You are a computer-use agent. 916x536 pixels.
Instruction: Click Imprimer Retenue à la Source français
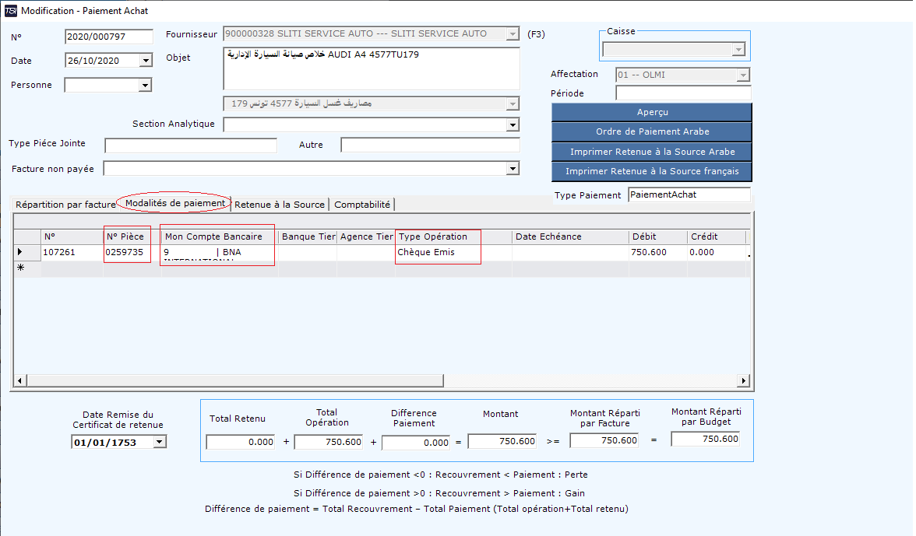[x=652, y=171]
